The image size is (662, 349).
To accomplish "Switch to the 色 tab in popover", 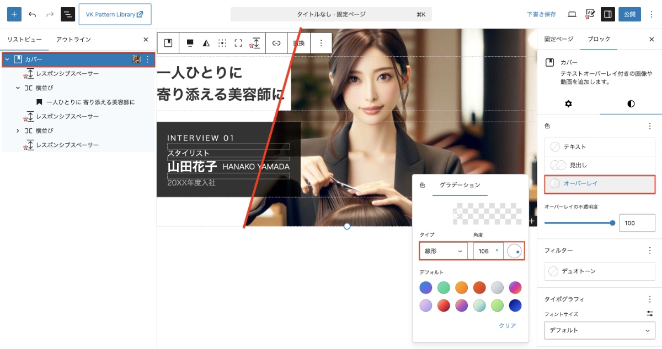I will (422, 185).
